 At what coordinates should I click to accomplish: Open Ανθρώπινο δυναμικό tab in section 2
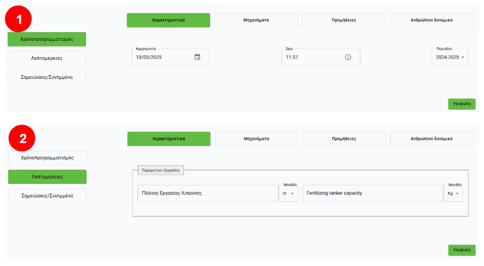point(431,139)
